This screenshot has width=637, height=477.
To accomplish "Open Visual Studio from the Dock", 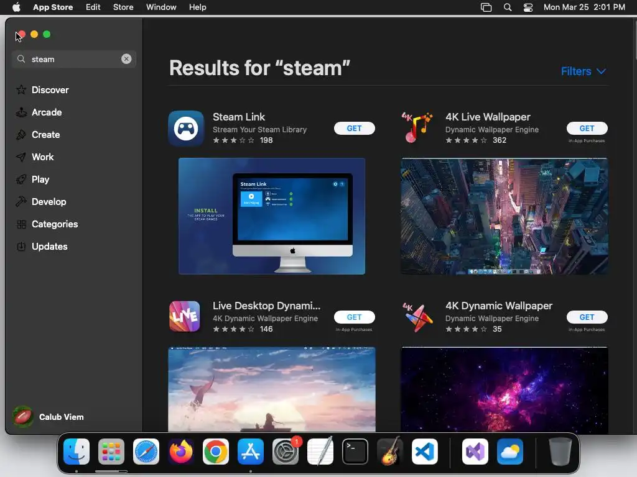I will click(475, 451).
